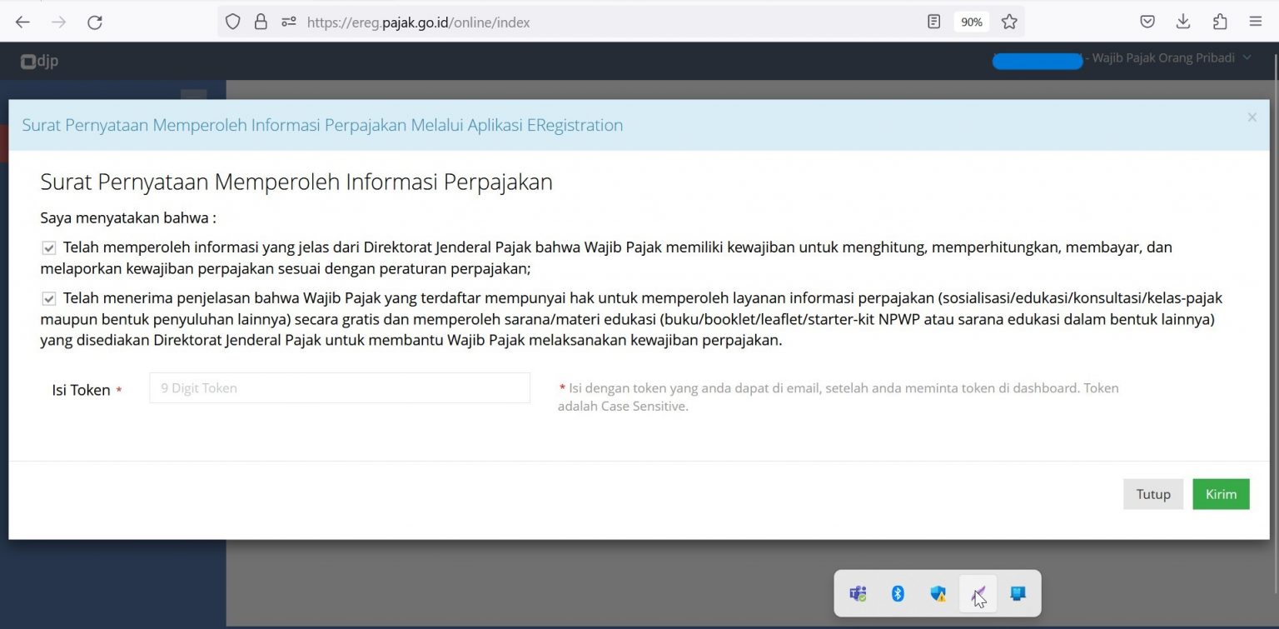Reload the ereg.pajak.go.id page
Viewport: 1279px width, 629px height.
tap(95, 22)
